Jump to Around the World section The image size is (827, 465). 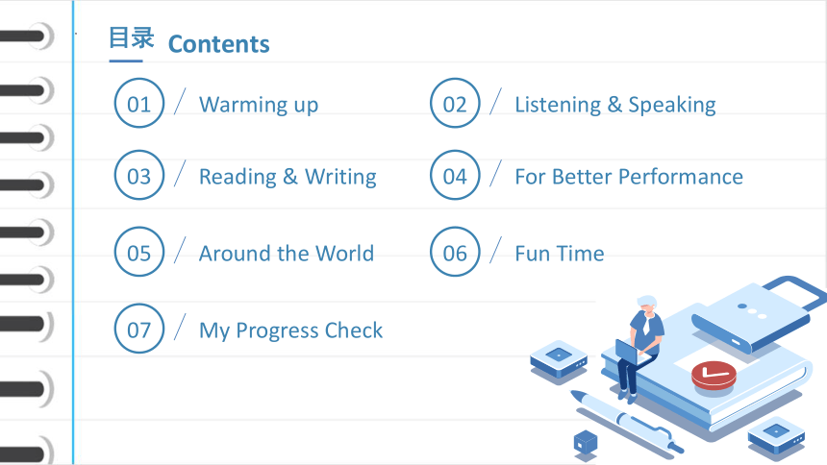tap(287, 254)
